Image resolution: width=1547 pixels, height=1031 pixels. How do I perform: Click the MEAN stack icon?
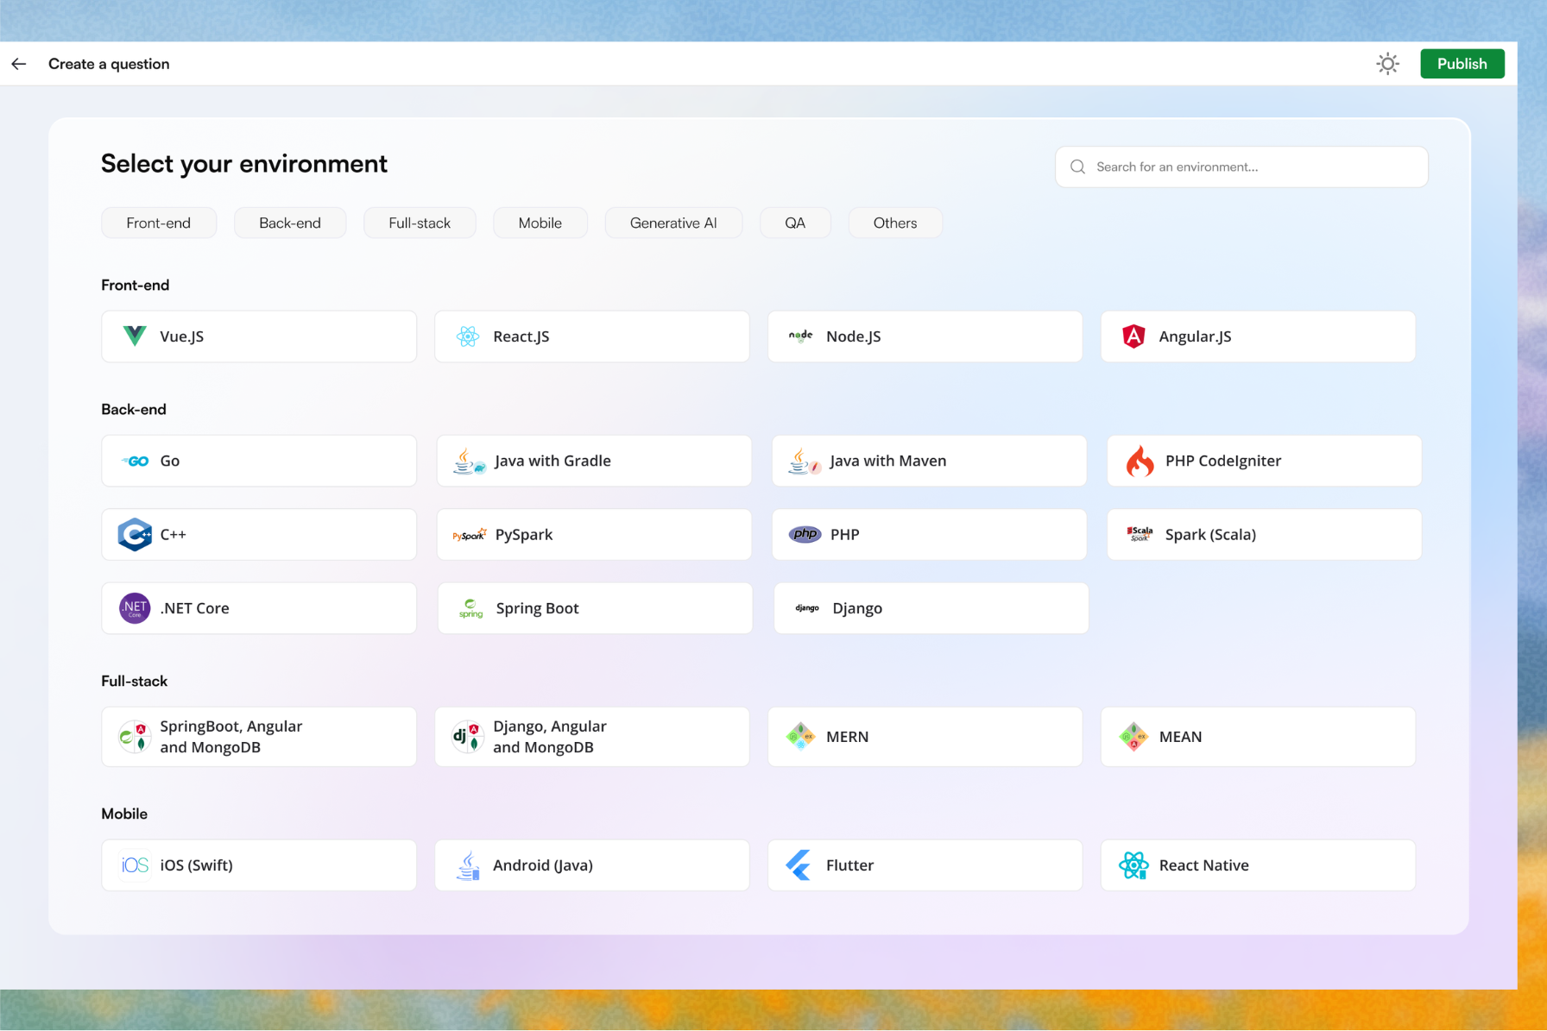pos(1133,737)
